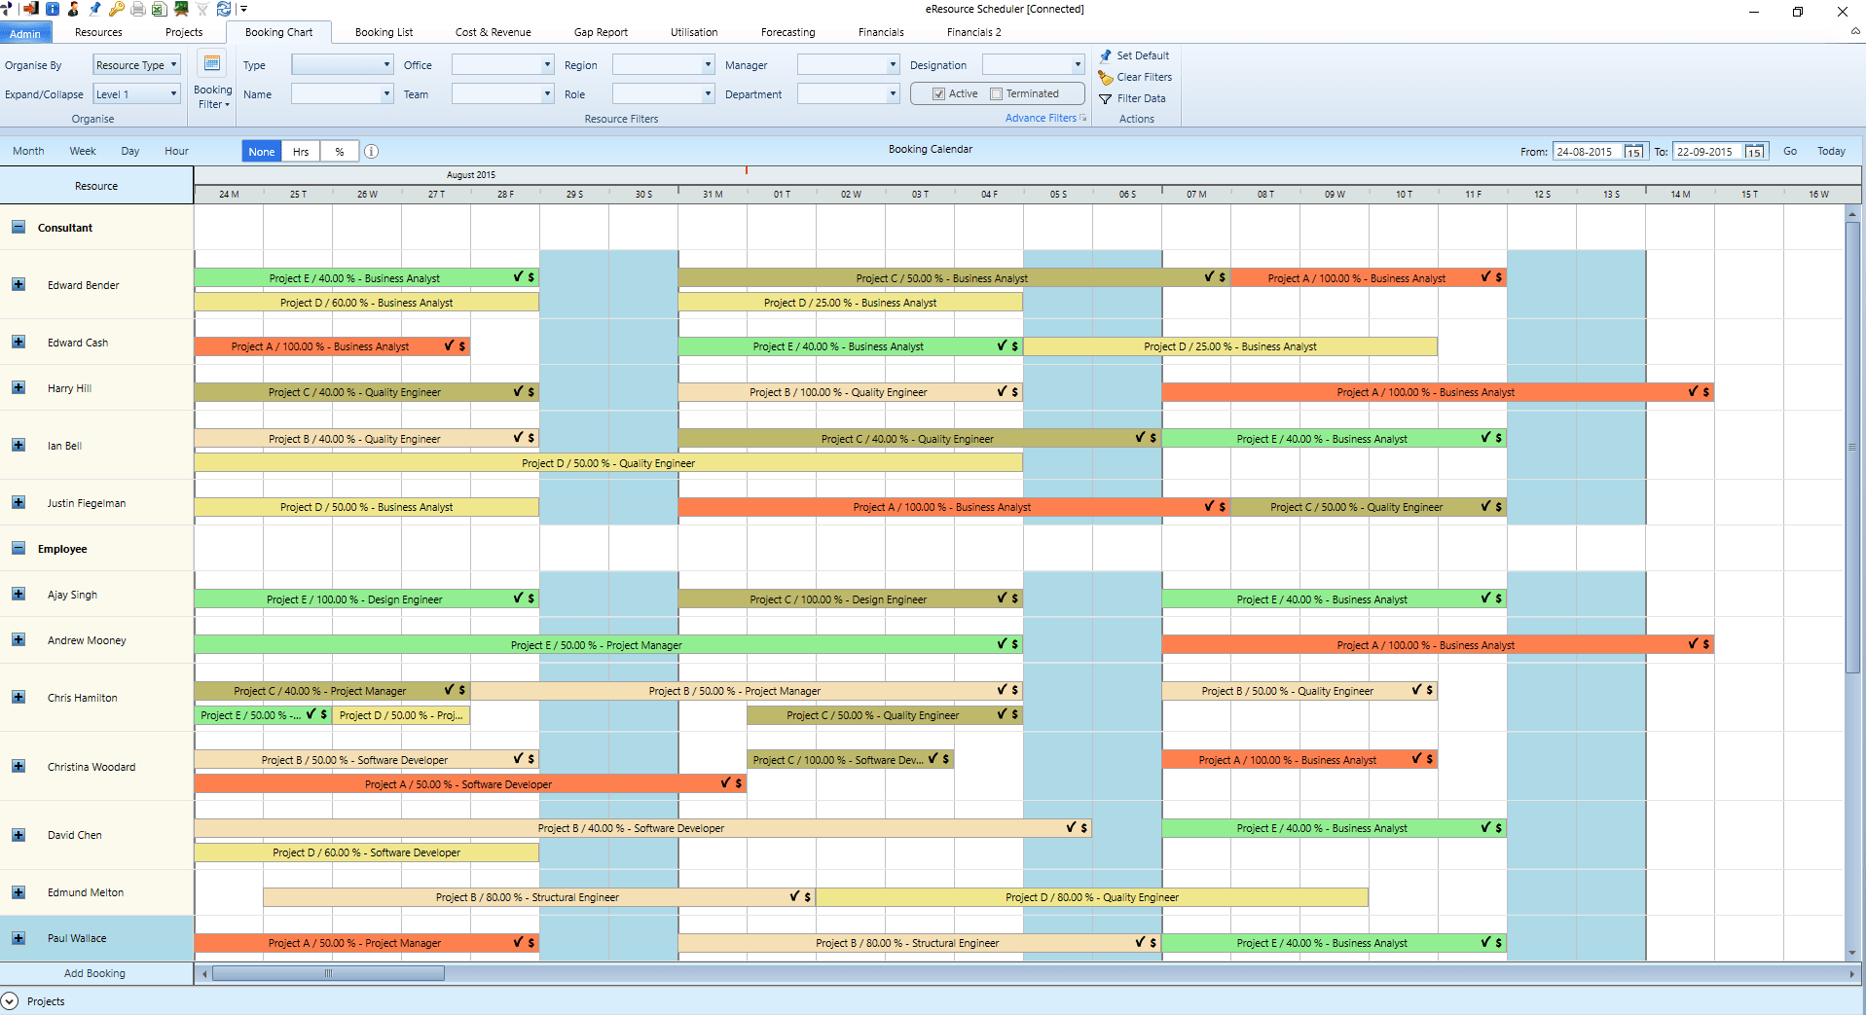Open the key icon for password settings
The width and height of the screenshot is (1866, 1015).
pos(116,9)
